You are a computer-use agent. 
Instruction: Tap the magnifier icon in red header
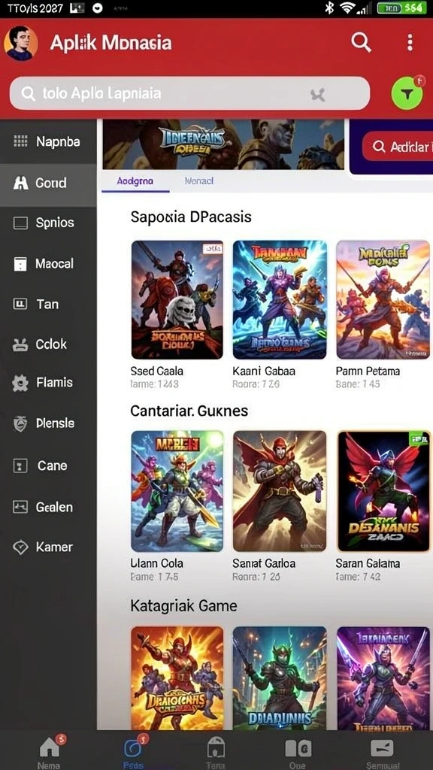pos(361,43)
